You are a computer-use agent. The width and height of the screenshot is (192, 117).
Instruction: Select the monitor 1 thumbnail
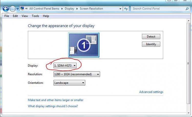(x=84, y=45)
